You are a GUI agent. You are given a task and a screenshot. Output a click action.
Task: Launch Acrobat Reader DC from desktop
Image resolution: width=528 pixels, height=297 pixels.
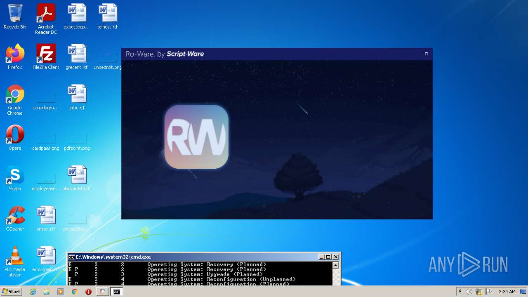tap(46, 19)
